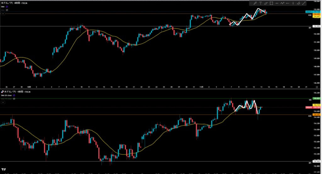Collapse the 1-hour chart indicator legend
322x174 pixels.
pyautogui.click(x=3, y=102)
